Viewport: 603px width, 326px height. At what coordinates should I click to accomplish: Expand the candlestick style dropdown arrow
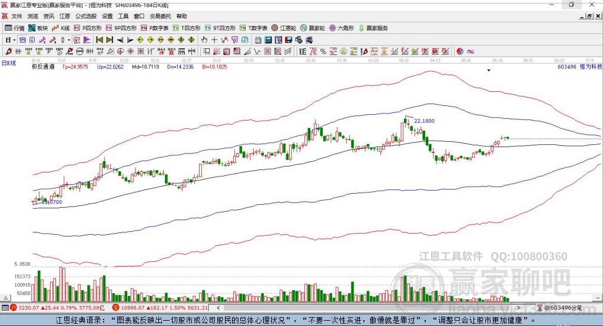coord(69,40)
